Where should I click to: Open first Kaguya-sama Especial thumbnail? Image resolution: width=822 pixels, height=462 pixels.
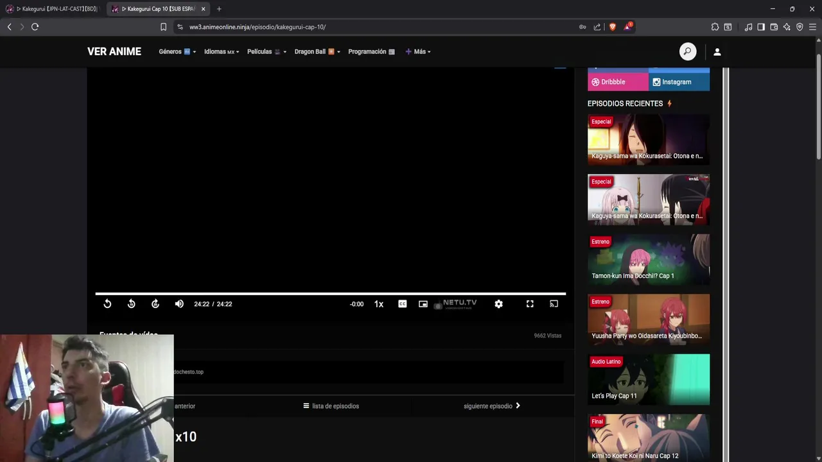coord(649,139)
